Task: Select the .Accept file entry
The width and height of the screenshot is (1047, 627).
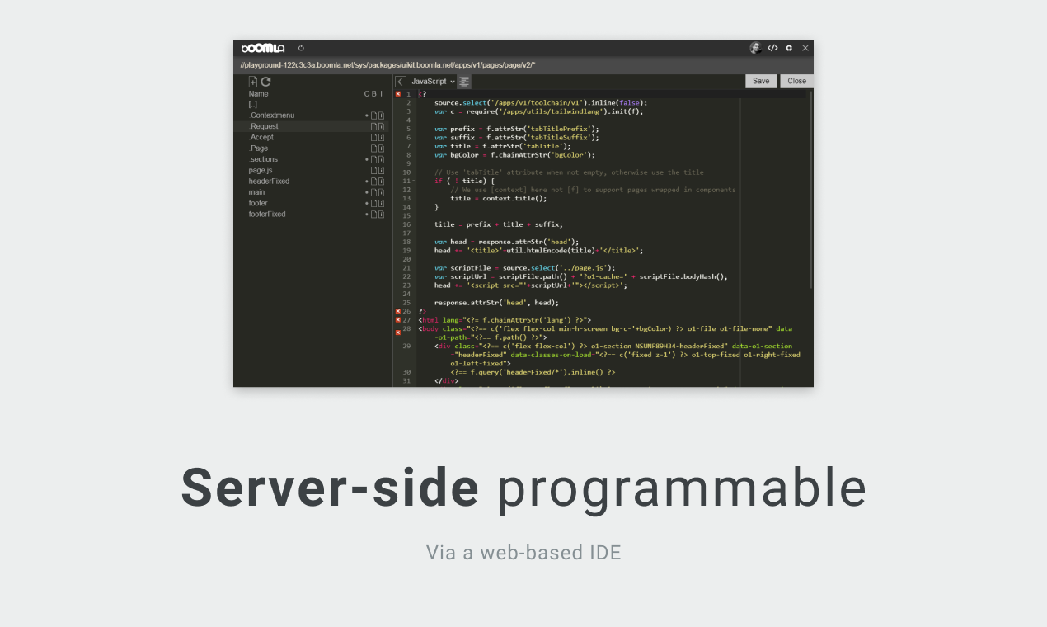Action: (261, 138)
